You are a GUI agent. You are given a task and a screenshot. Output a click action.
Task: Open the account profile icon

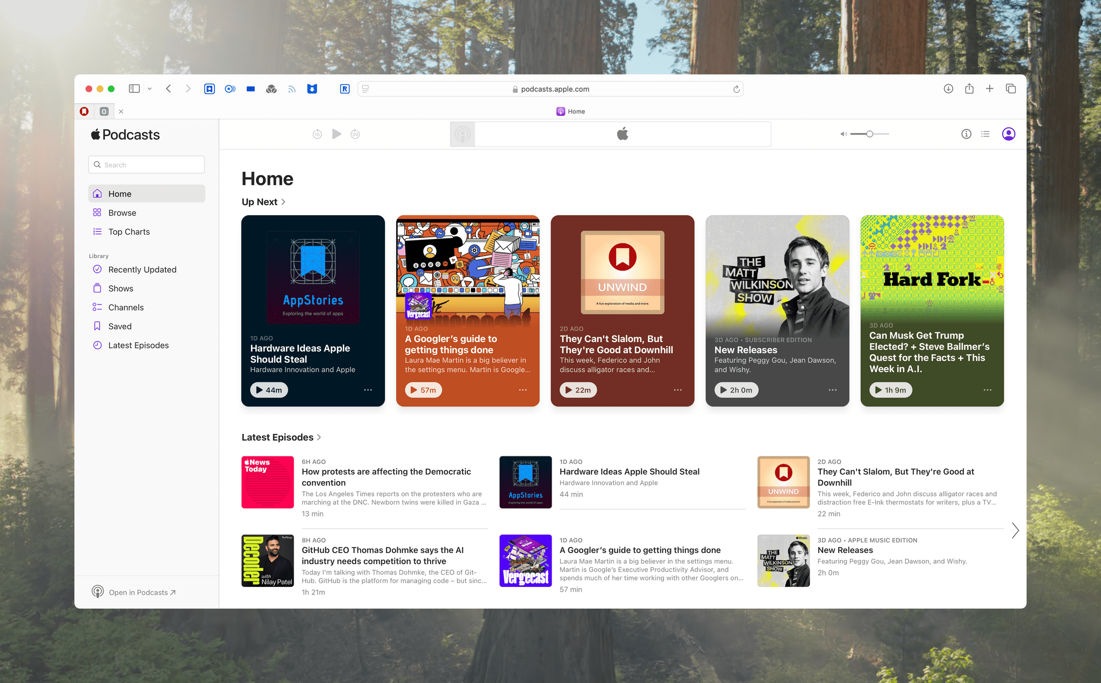1009,134
